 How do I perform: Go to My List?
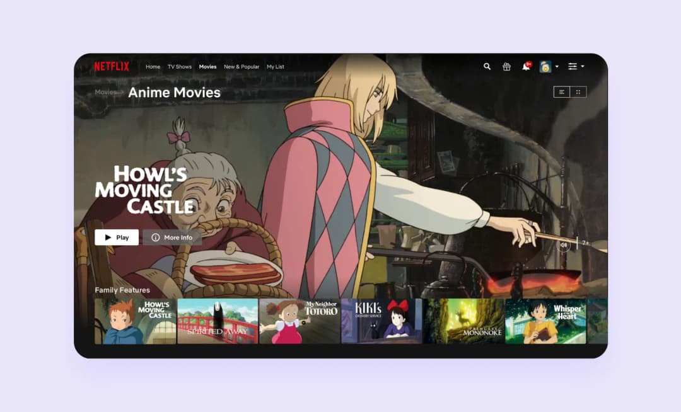[x=276, y=67]
